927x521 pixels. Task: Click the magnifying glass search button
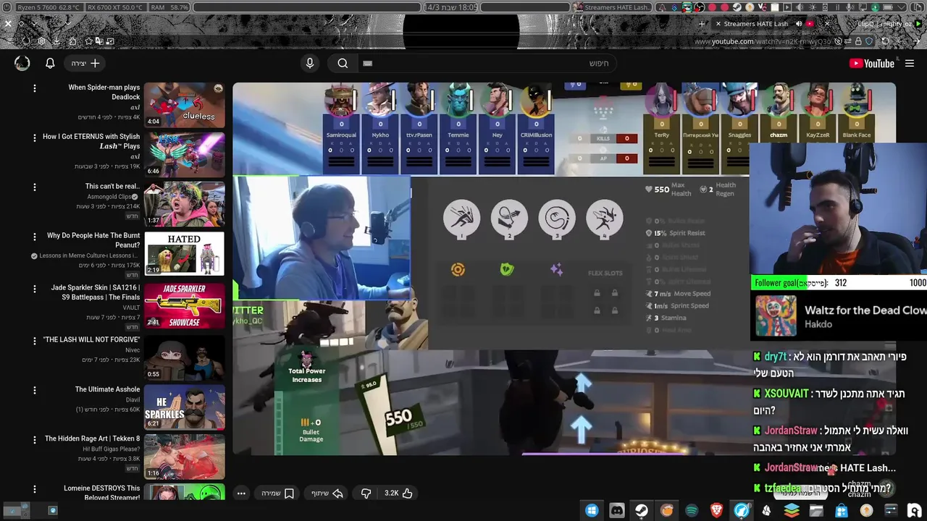click(x=343, y=63)
